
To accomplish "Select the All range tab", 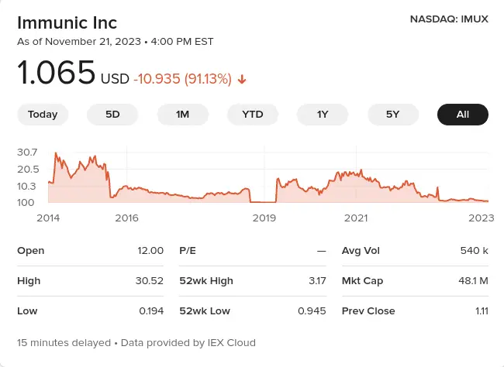I will [x=463, y=115].
